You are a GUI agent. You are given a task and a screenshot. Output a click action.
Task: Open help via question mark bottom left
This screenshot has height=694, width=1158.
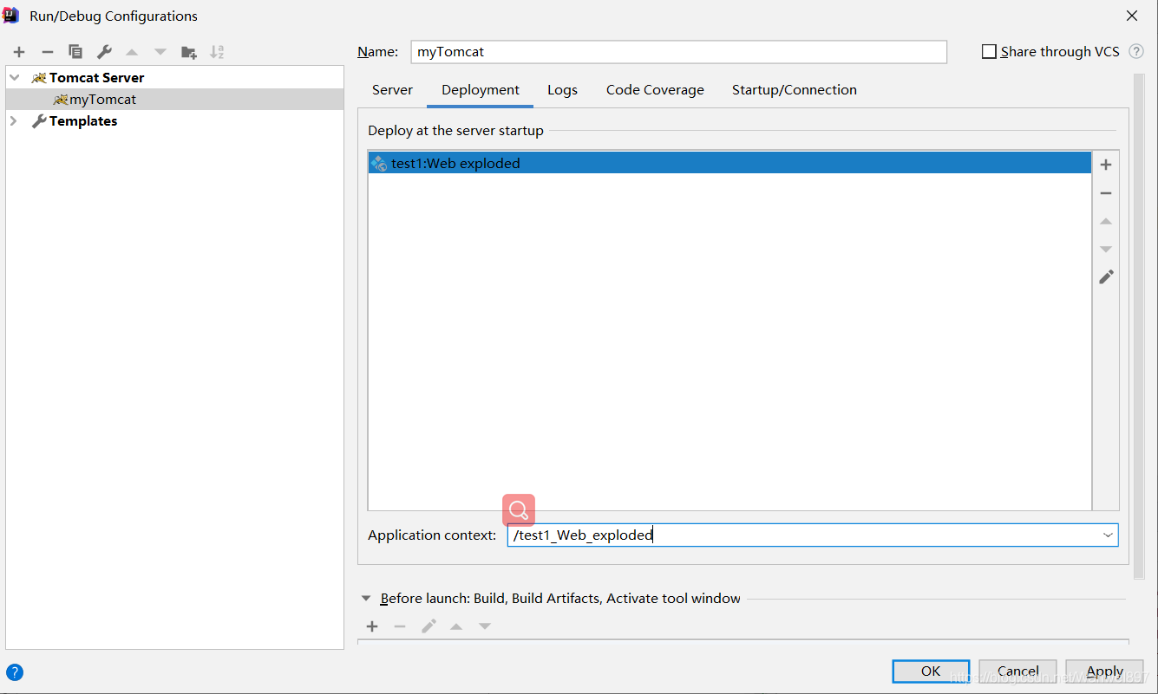[15, 672]
